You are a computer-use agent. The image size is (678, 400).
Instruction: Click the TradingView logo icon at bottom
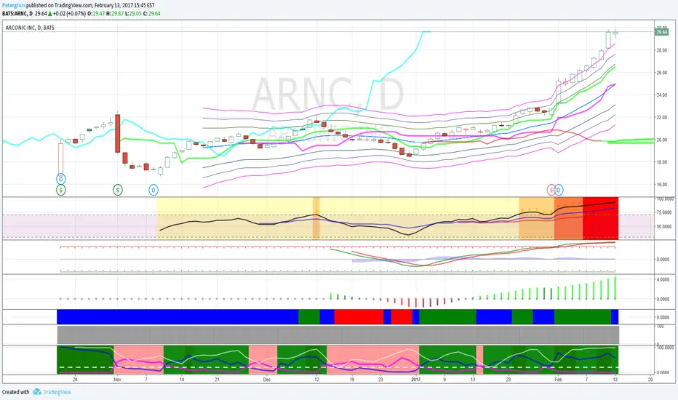[x=37, y=392]
